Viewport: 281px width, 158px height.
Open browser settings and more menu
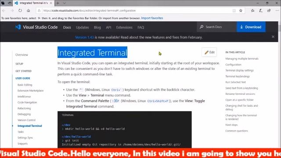(277, 11)
